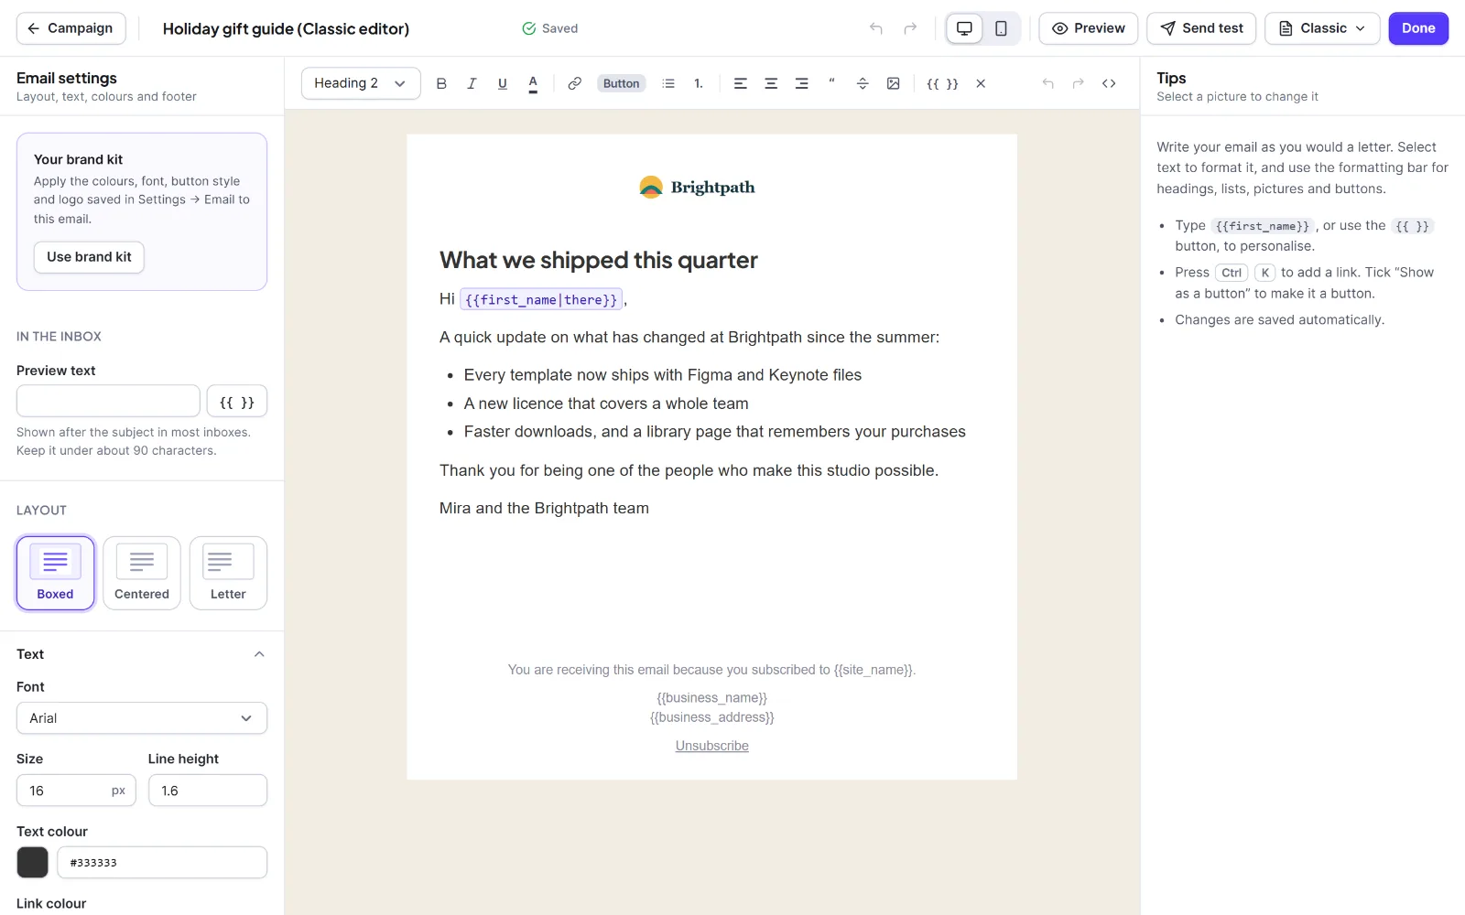Viewport: 1465px width, 915px height.
Task: Align text right
Action: point(801,83)
